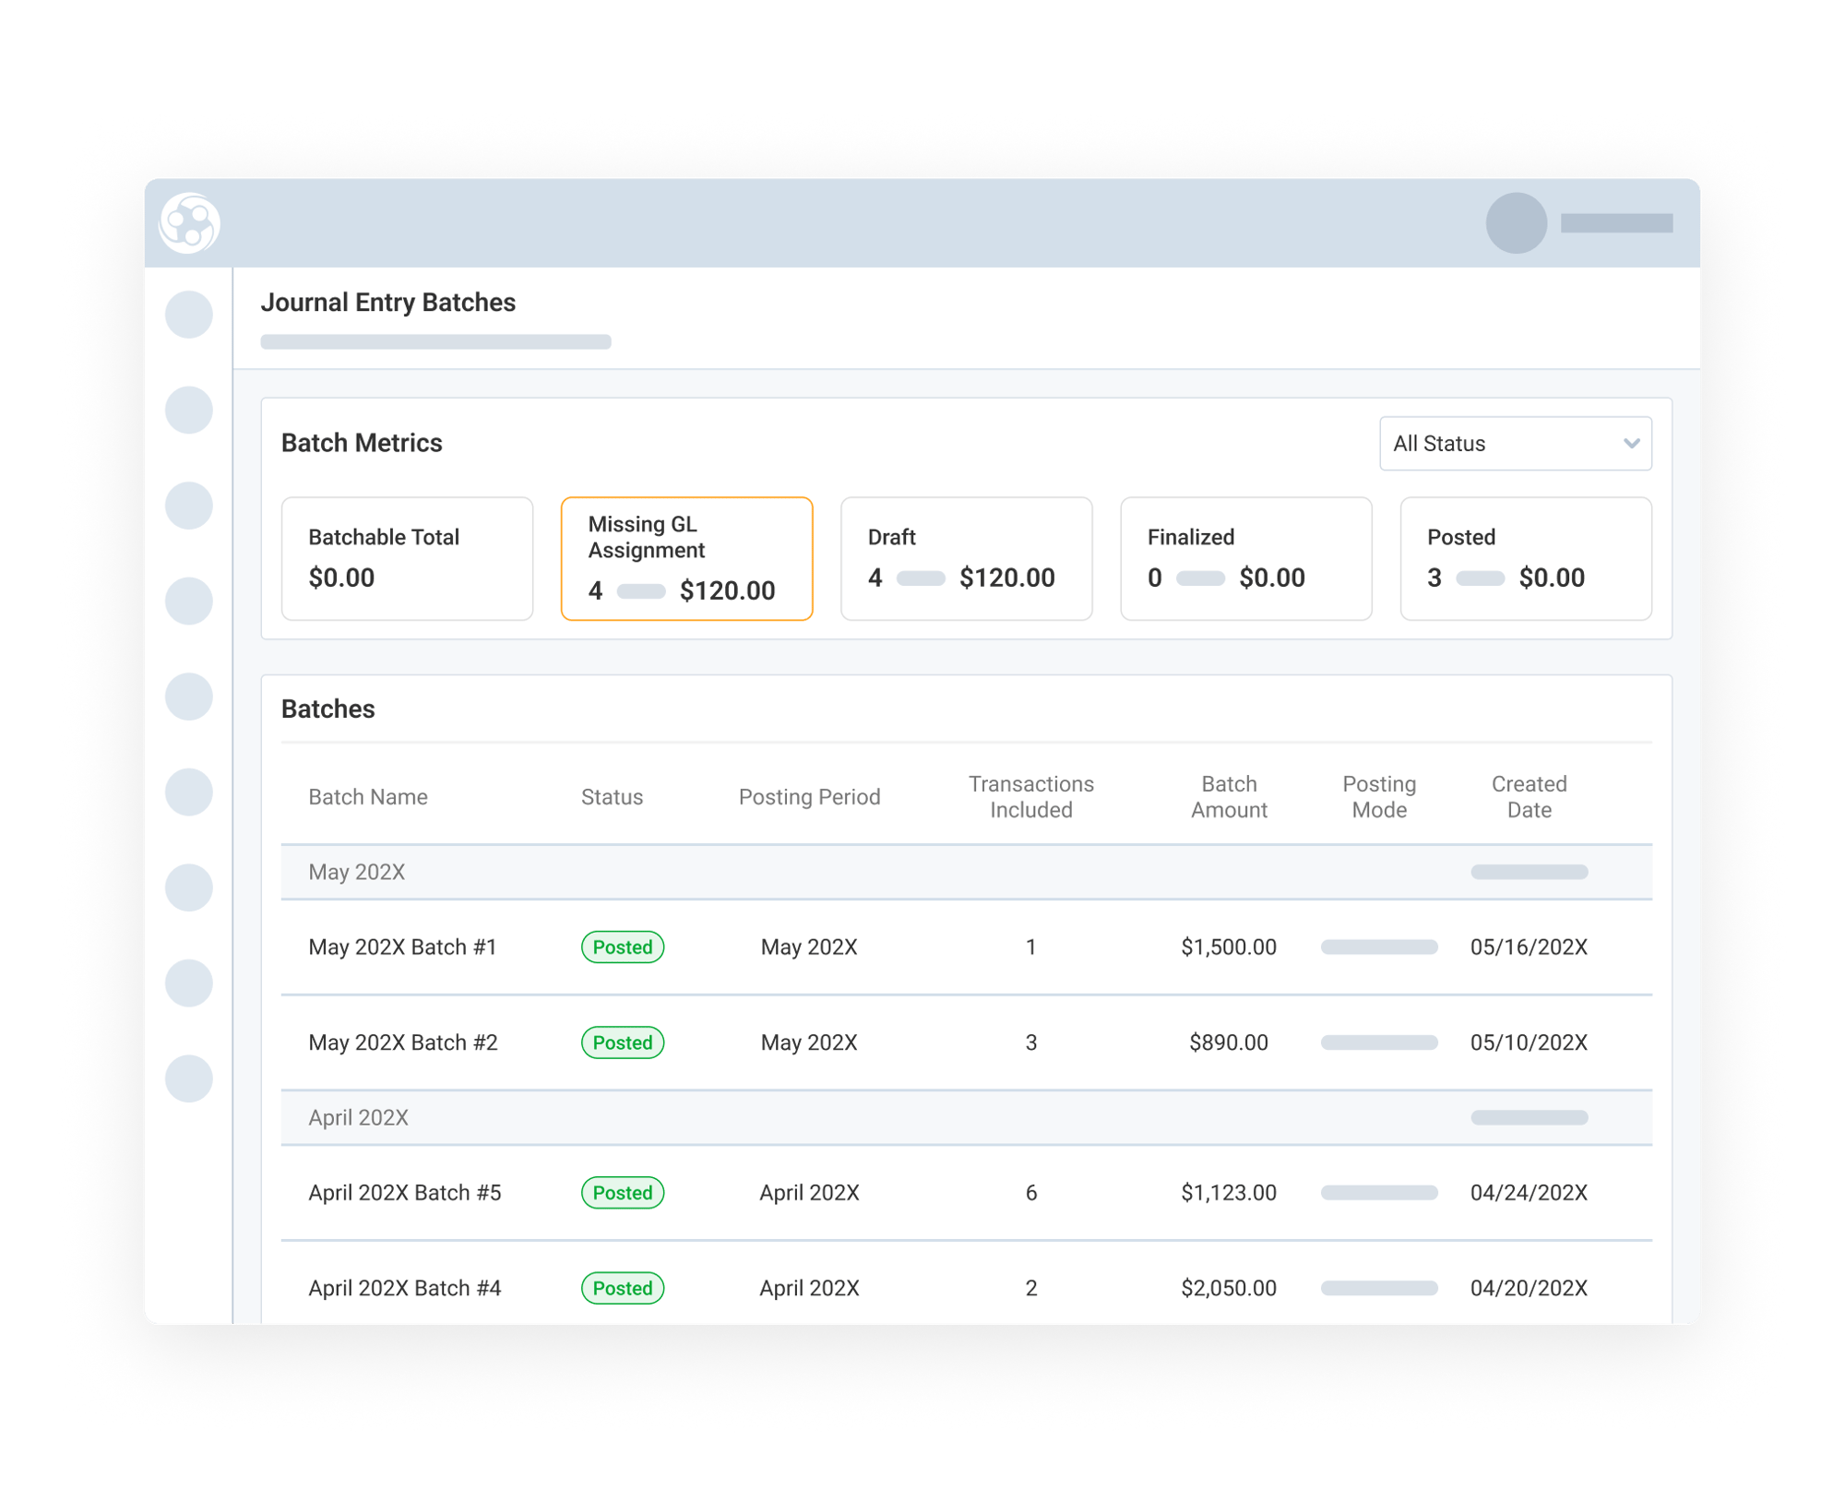The image size is (1845, 1501).
Task: Select the Missing GL Assignment card
Action: tap(686, 558)
